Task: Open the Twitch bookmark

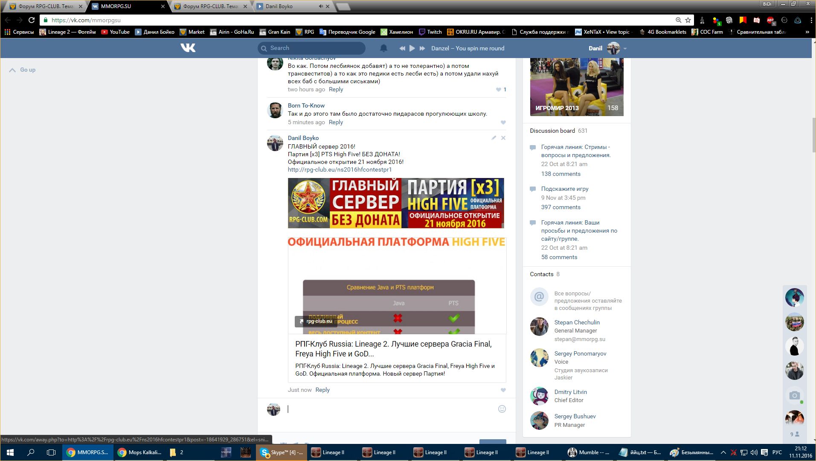Action: [x=430, y=32]
